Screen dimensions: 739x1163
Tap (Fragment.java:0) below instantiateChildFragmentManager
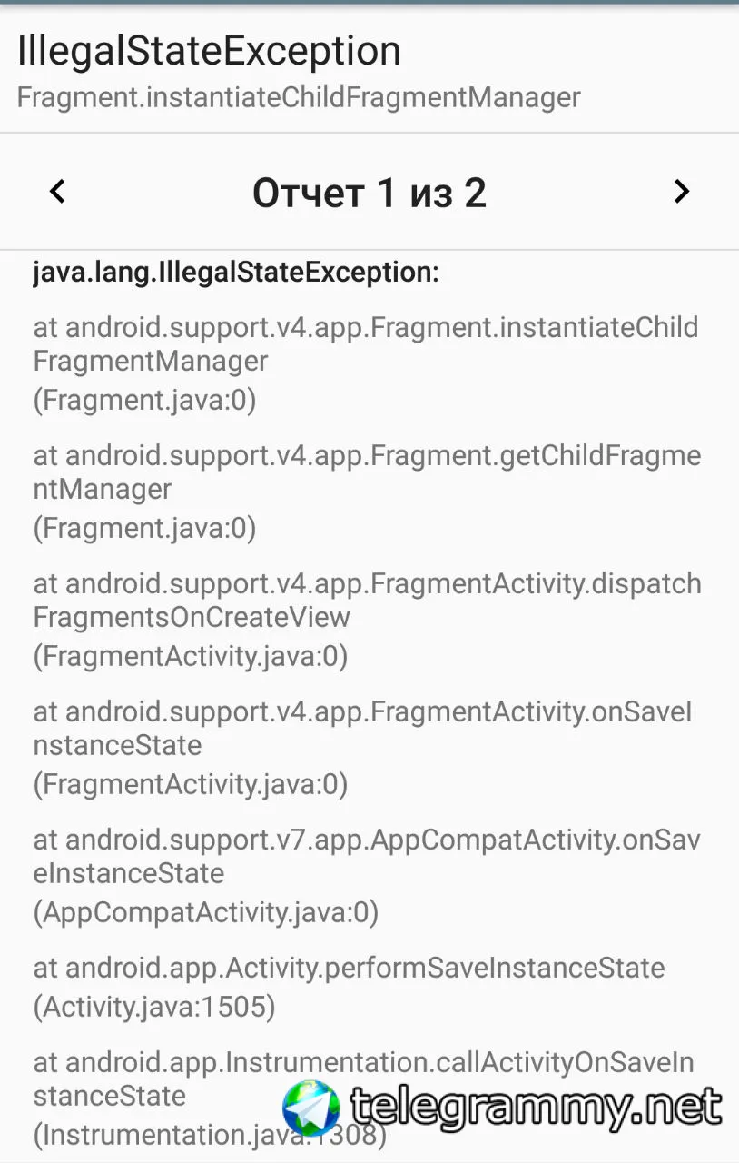pyautogui.click(x=144, y=400)
